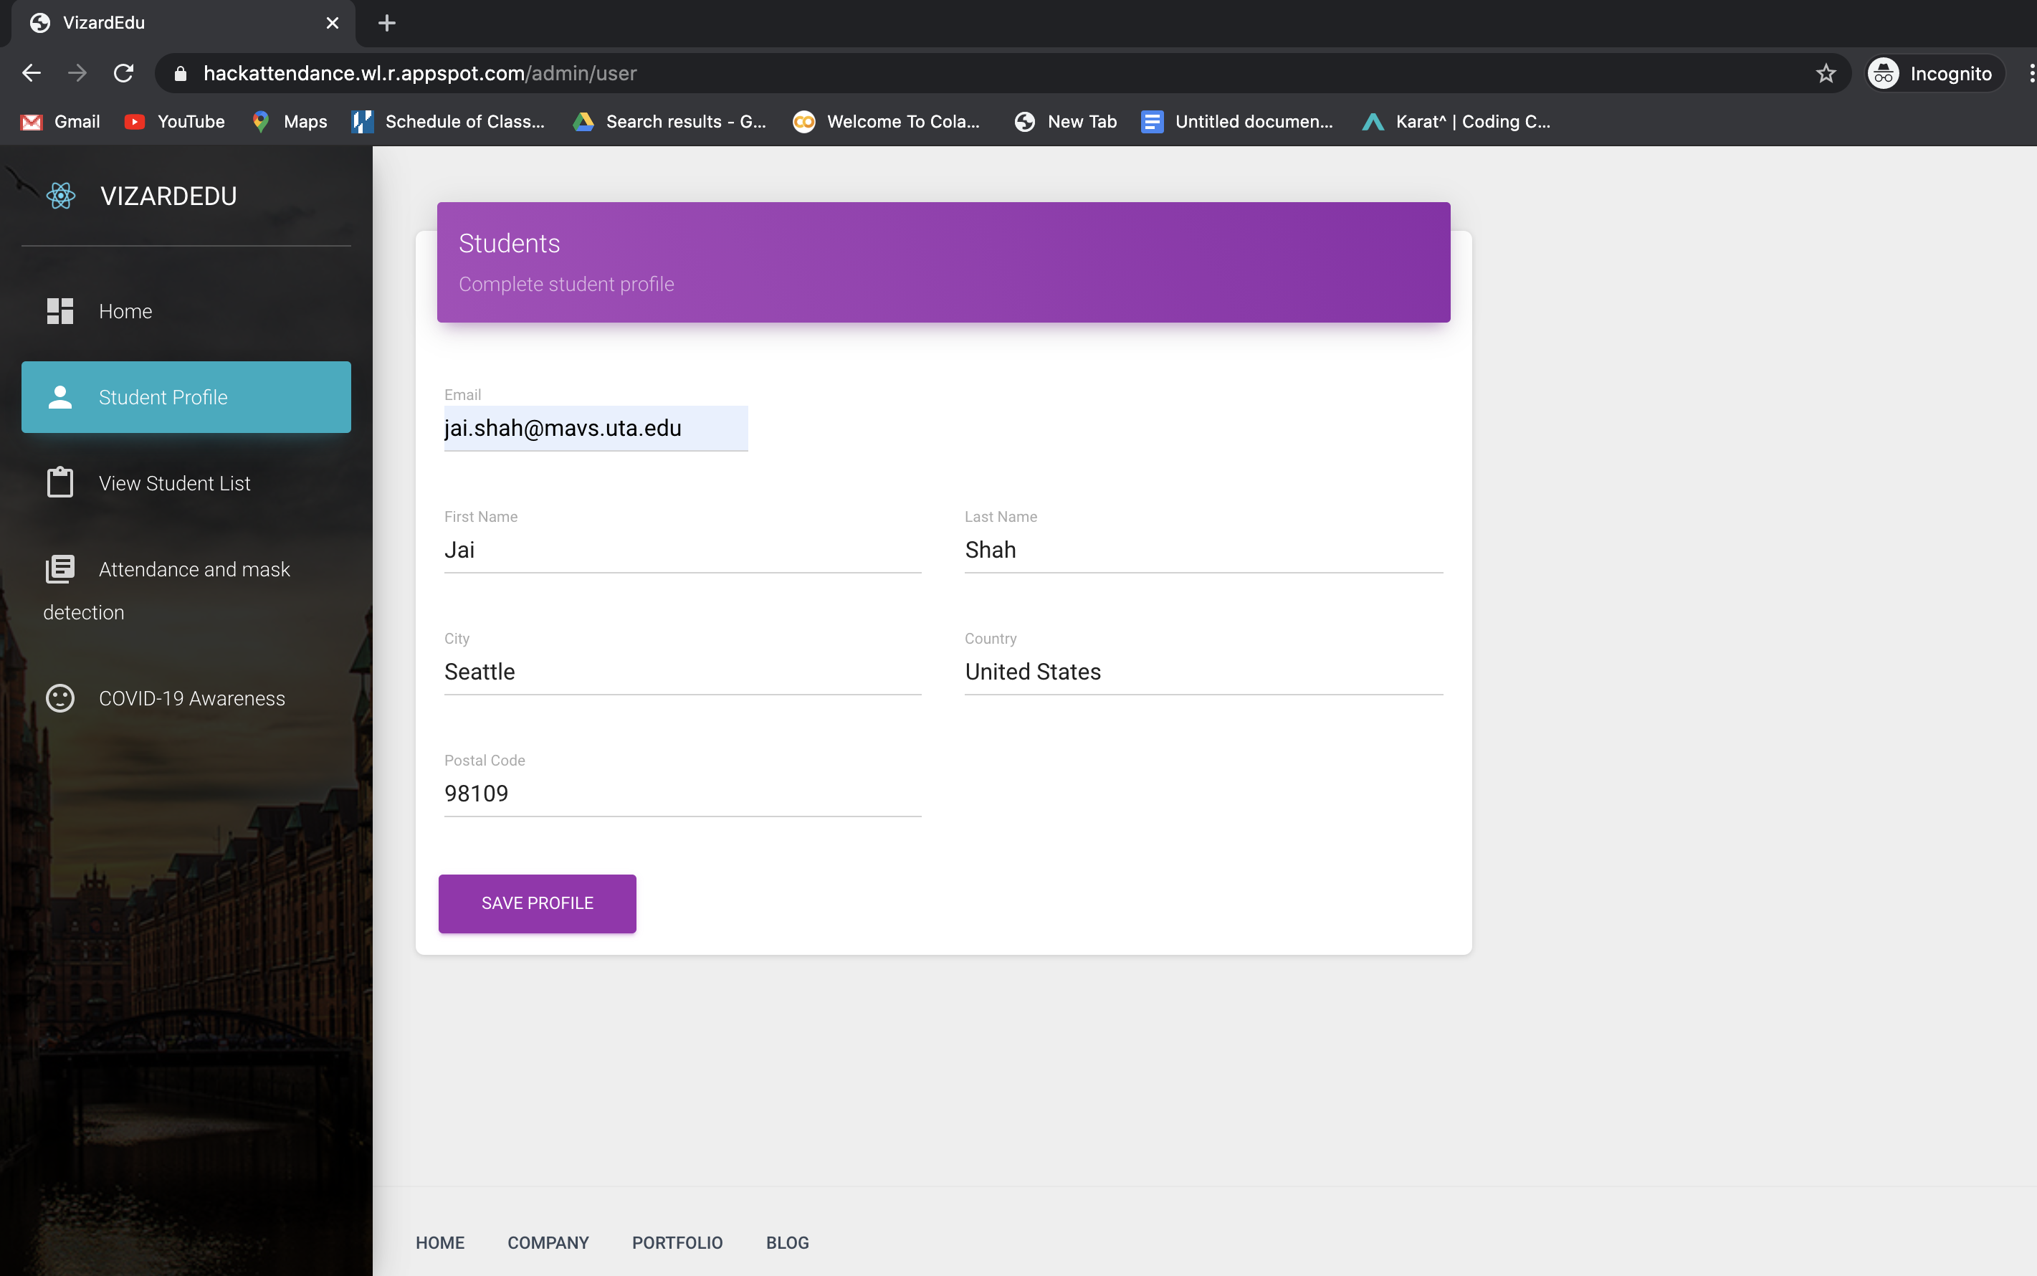The height and width of the screenshot is (1276, 2037).
Task: Click the VizardEdu atom logo icon
Action: 61,196
